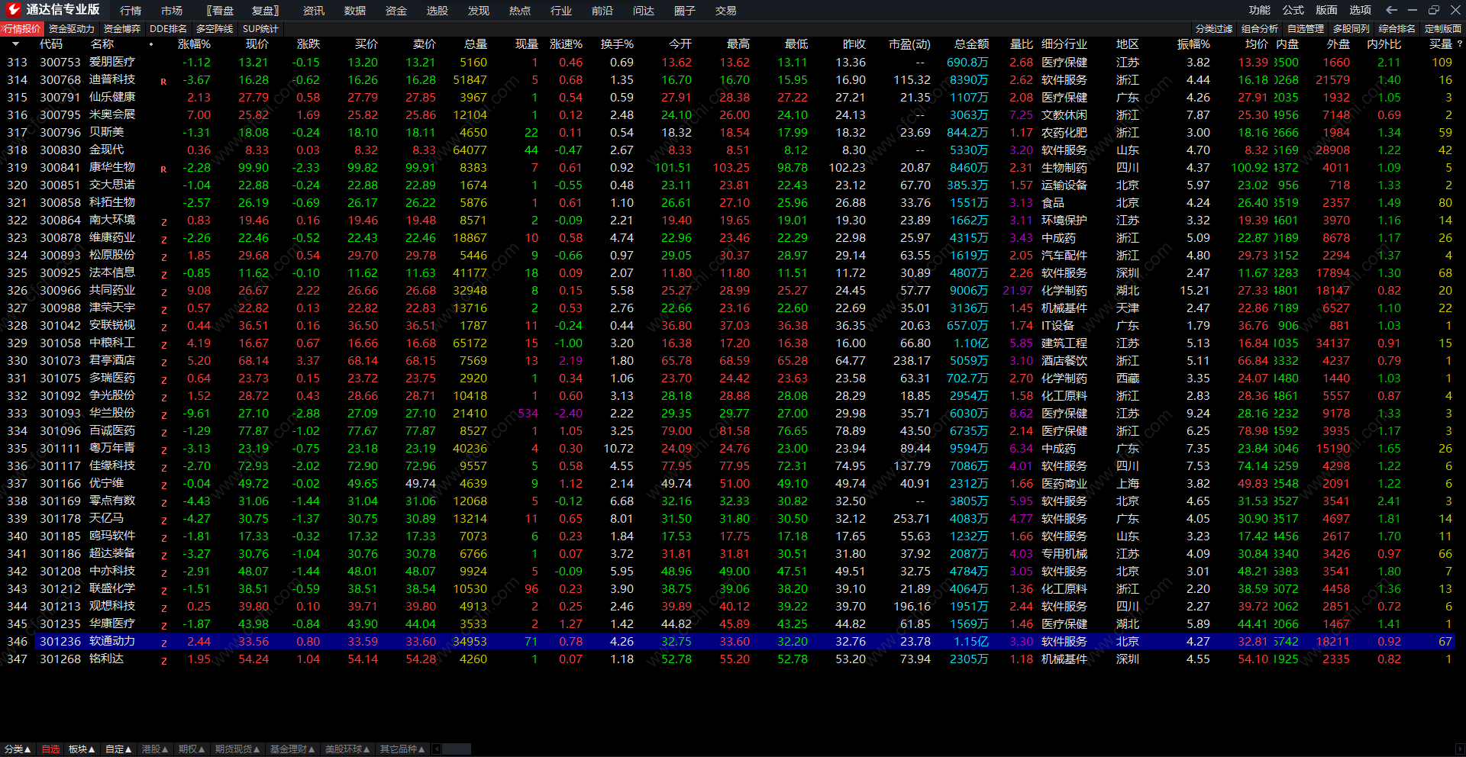The image size is (1466, 757).
Task: Open the 选项 menu
Action: click(1361, 10)
